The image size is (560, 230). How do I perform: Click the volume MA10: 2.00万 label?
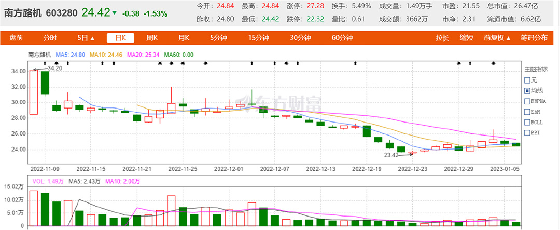(122, 181)
